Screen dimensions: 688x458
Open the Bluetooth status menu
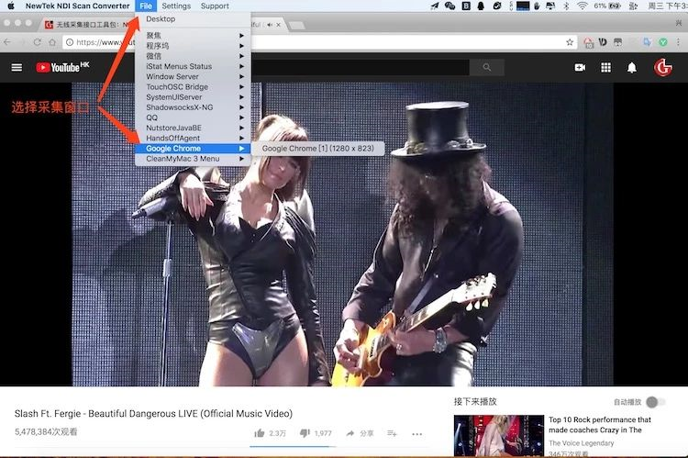[566, 6]
